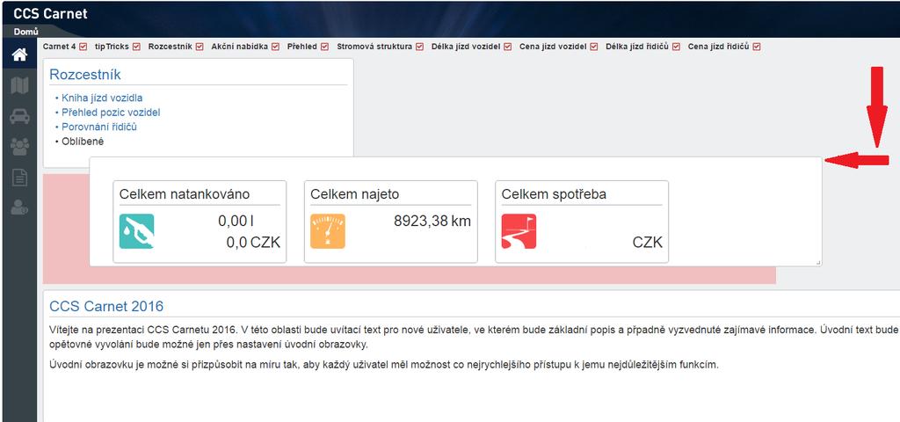Image resolution: width=900 pixels, height=422 pixels.
Task: Select Oblíbené in Rozcestník list
Action: pos(83,142)
